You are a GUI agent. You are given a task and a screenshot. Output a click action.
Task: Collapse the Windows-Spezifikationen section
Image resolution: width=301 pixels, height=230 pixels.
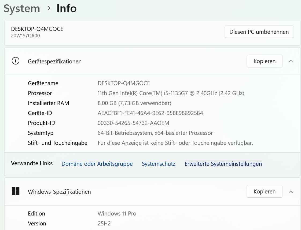291,192
